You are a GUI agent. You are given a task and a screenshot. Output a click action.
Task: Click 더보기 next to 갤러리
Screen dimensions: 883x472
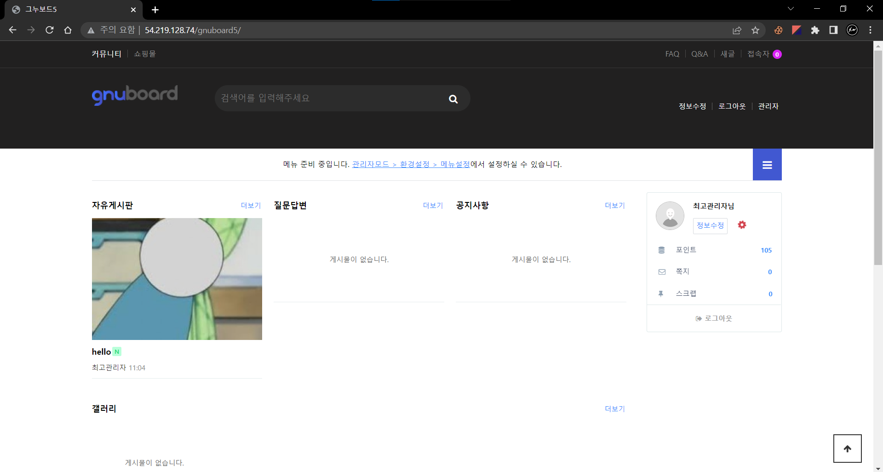pyautogui.click(x=615, y=409)
